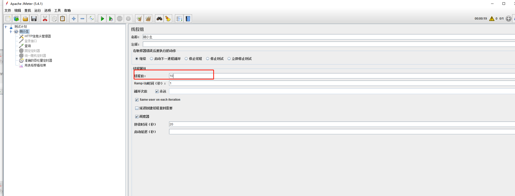Open Search with binoculars icon
This screenshot has width=515, height=196.
[x=159, y=19]
